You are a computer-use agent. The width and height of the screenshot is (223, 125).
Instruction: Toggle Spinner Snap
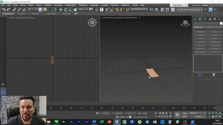[x=122, y=10]
